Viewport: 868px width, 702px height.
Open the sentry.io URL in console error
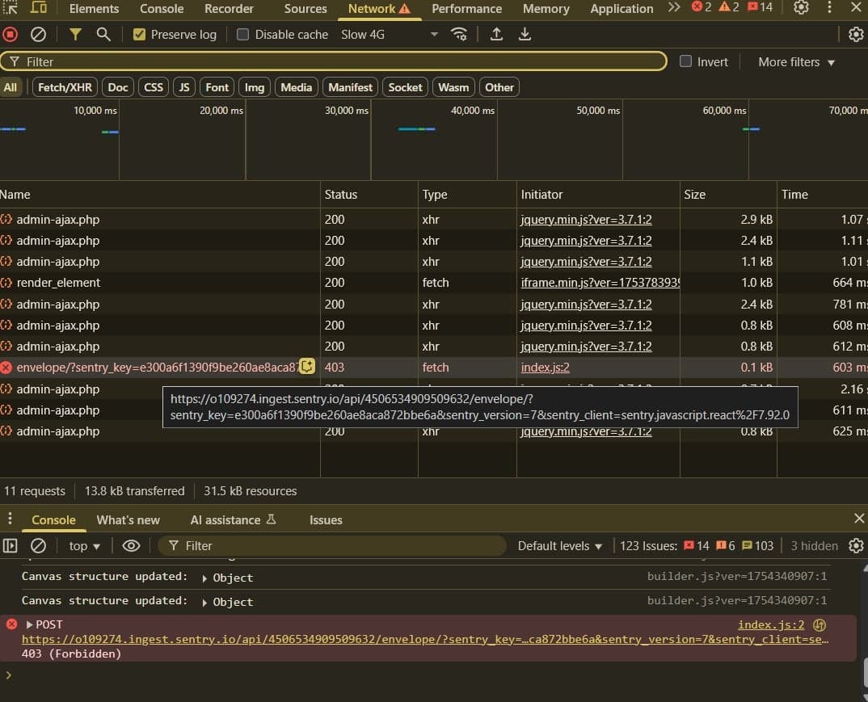(425, 640)
